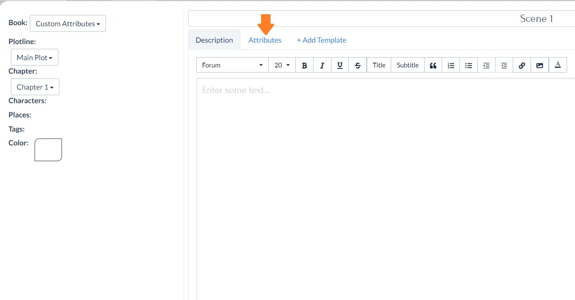Start a numbered list
The width and height of the screenshot is (575, 300).
pos(451,65)
